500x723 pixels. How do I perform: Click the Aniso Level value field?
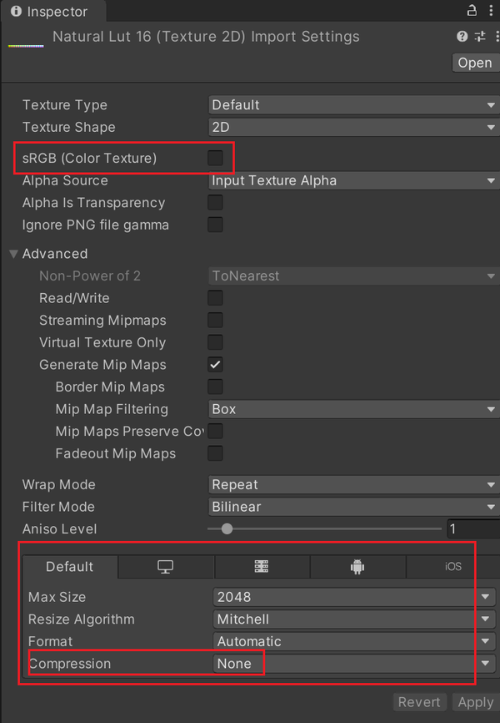coord(472,529)
